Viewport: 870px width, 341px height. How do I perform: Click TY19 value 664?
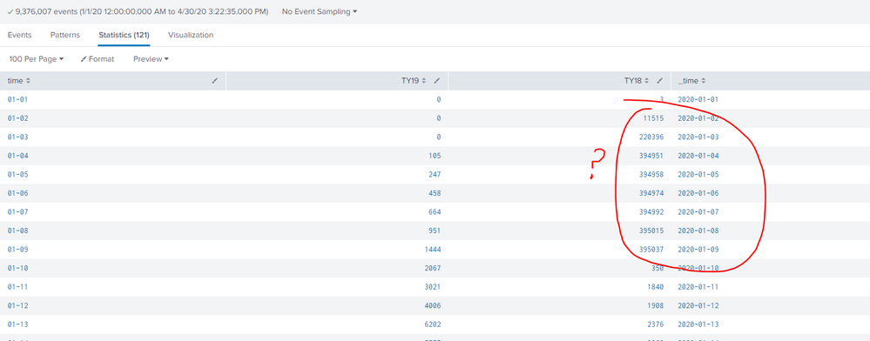tap(435, 211)
